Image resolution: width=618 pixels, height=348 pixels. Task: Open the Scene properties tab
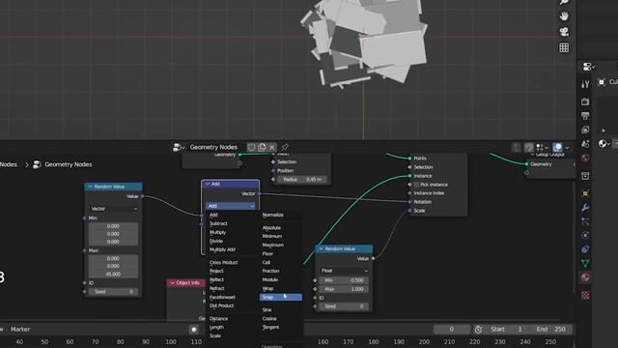pos(585,144)
